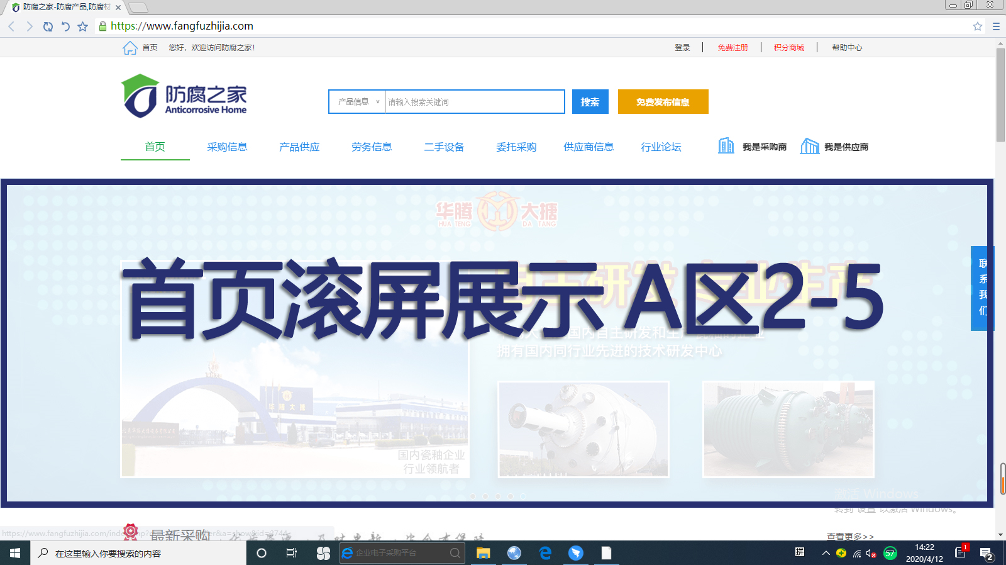Screen dimensions: 1006x565
Task: Show hidden system tray icons chevron
Action: [x=826, y=553]
